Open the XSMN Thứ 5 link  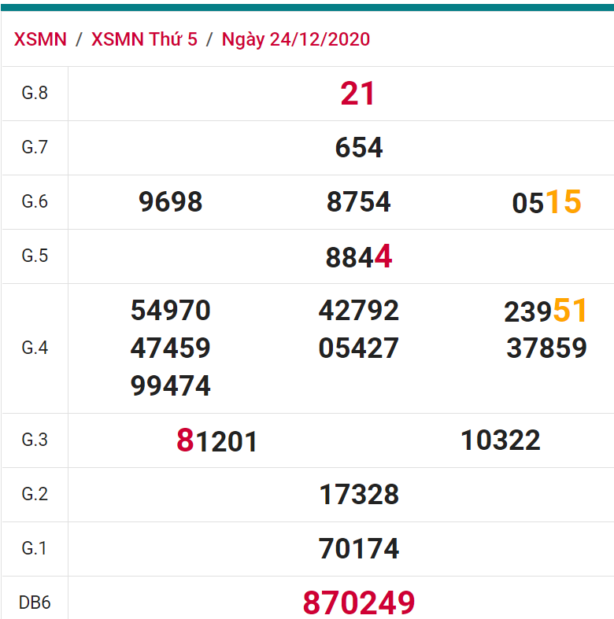tap(144, 39)
